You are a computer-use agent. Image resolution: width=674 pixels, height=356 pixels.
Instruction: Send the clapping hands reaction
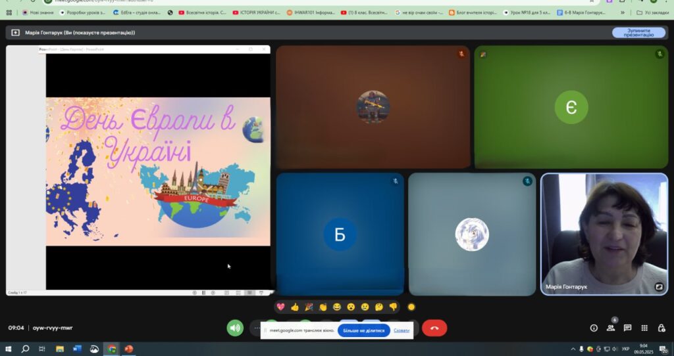323,307
